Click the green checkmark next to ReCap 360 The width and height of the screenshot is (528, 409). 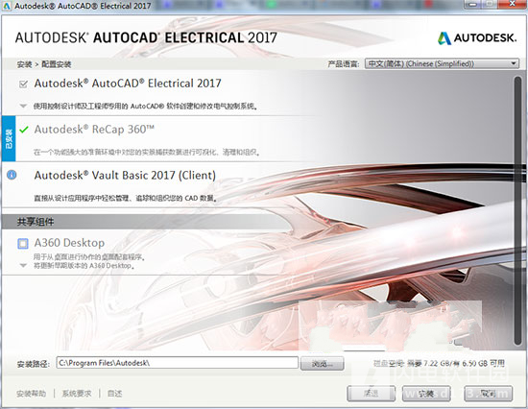point(24,130)
